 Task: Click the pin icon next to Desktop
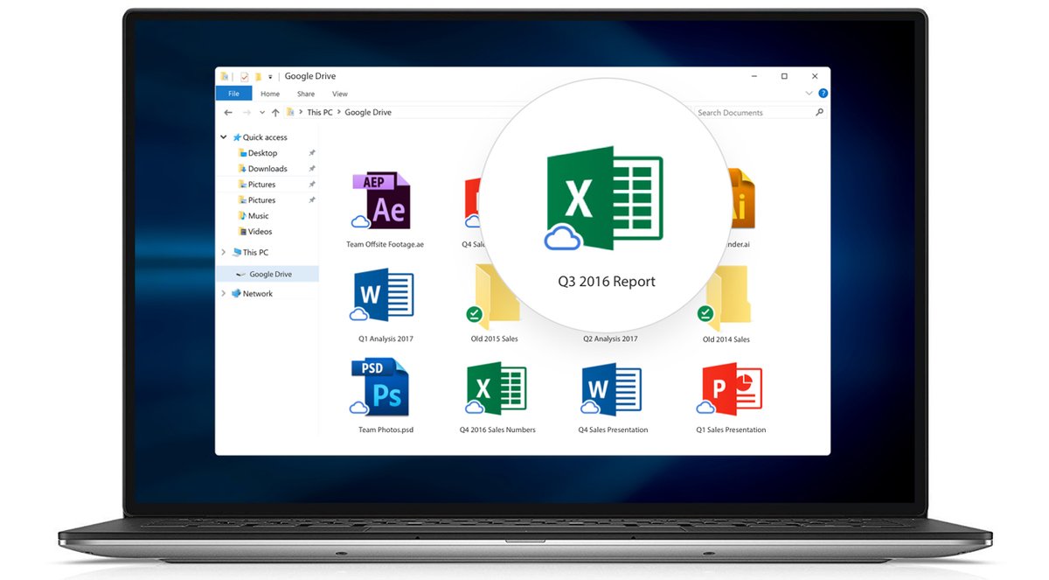coord(311,153)
